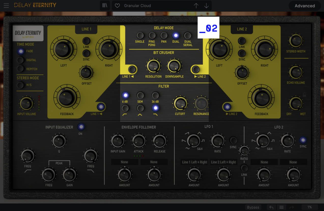This screenshot has width=324, height=211.
Task: Select Ping Pong delay mode
Action: click(152, 35)
